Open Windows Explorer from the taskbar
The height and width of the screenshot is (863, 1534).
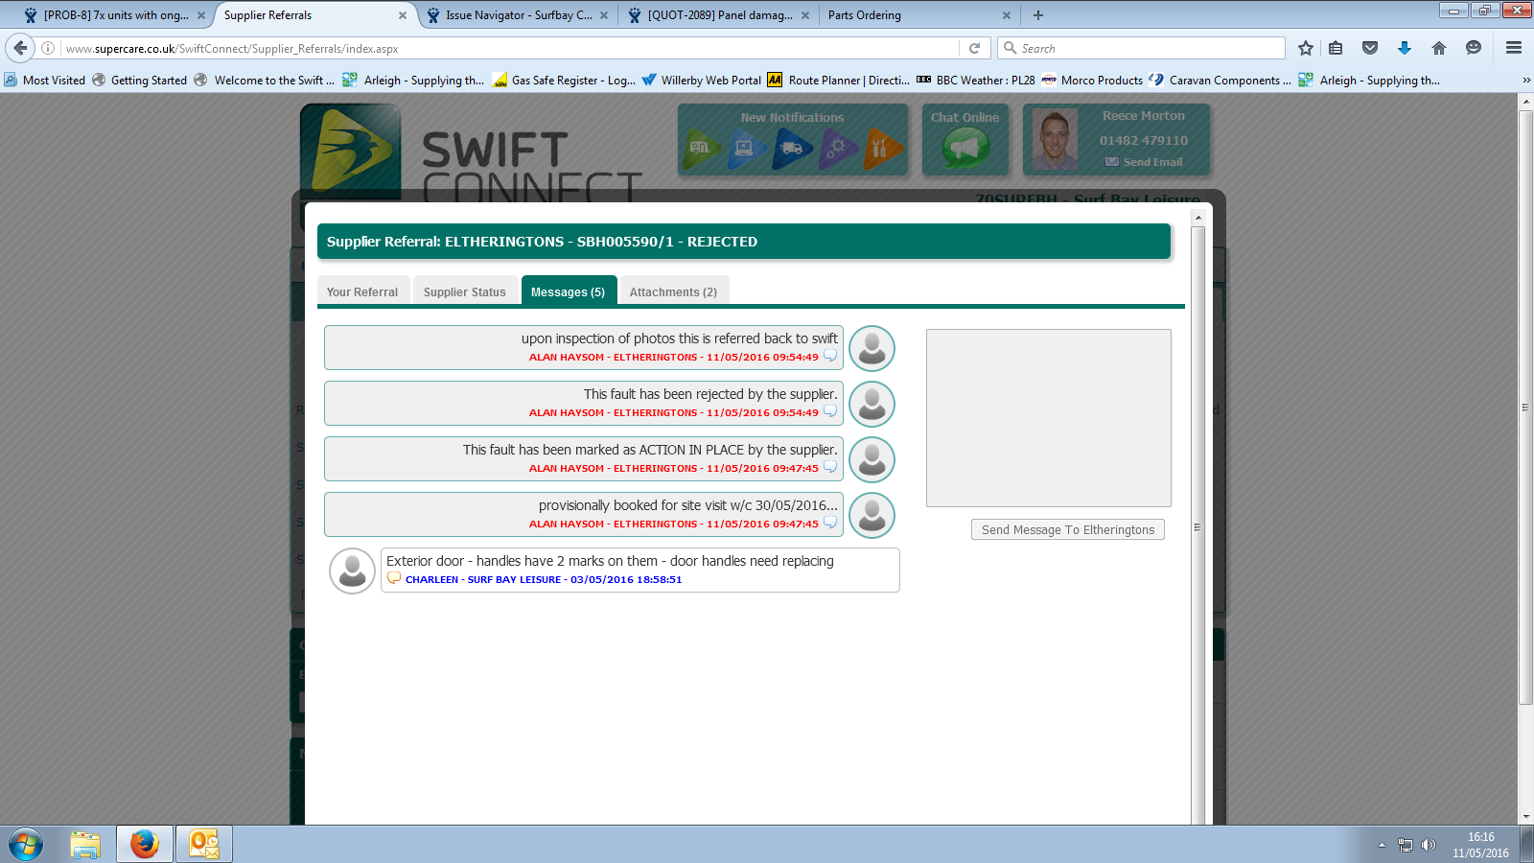pos(85,845)
